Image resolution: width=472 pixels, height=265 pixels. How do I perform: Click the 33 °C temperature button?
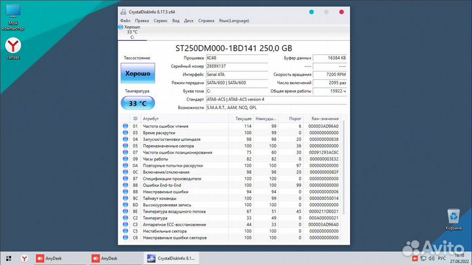tap(138, 102)
